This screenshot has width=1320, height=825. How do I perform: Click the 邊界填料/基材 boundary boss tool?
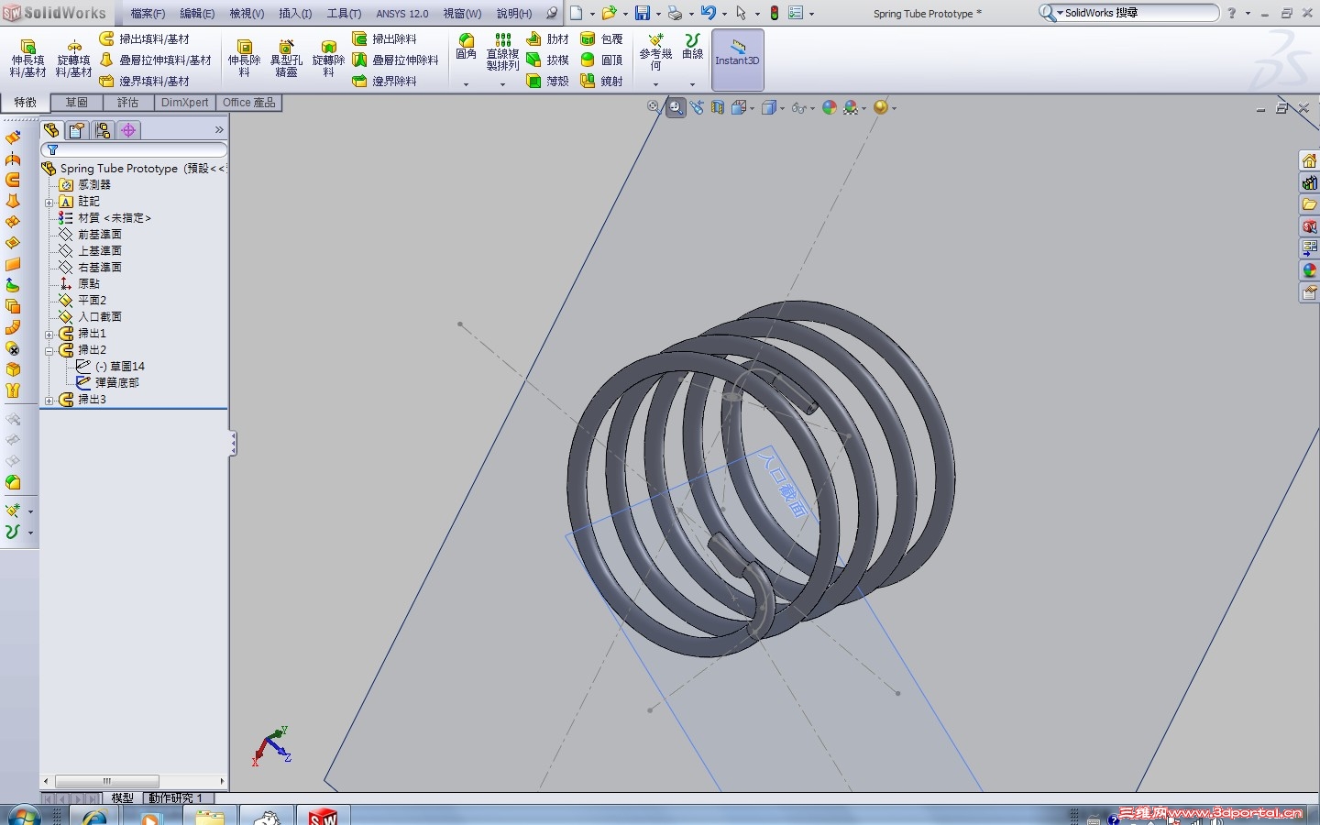pyautogui.click(x=145, y=81)
